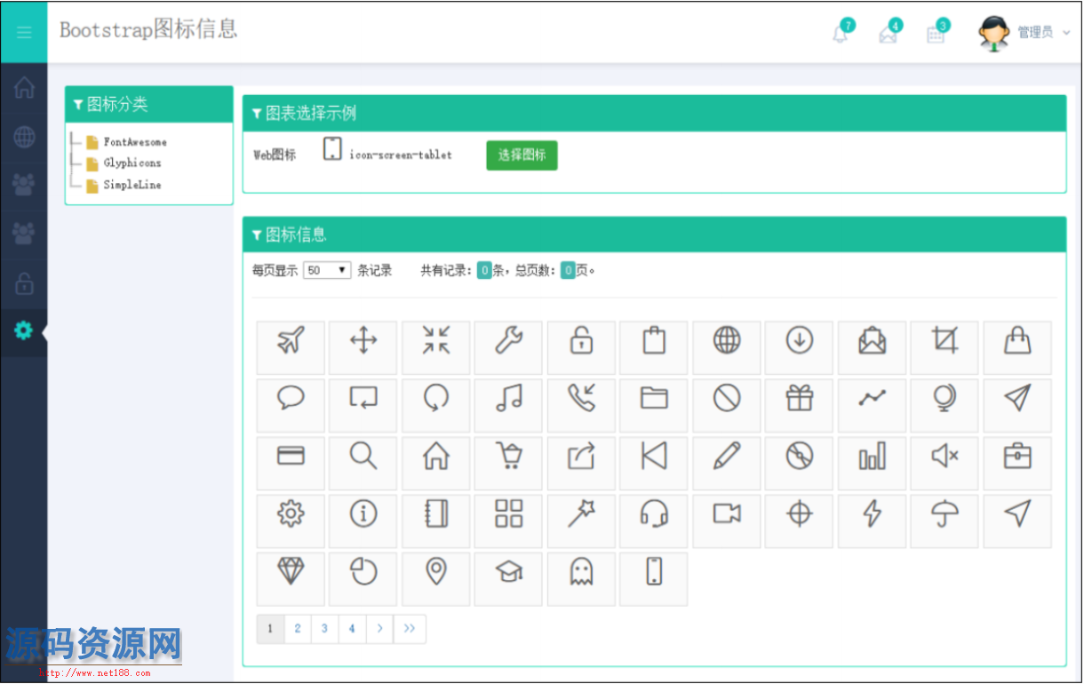
Task: Select the shopping bag icon tile
Action: [x=1017, y=347]
